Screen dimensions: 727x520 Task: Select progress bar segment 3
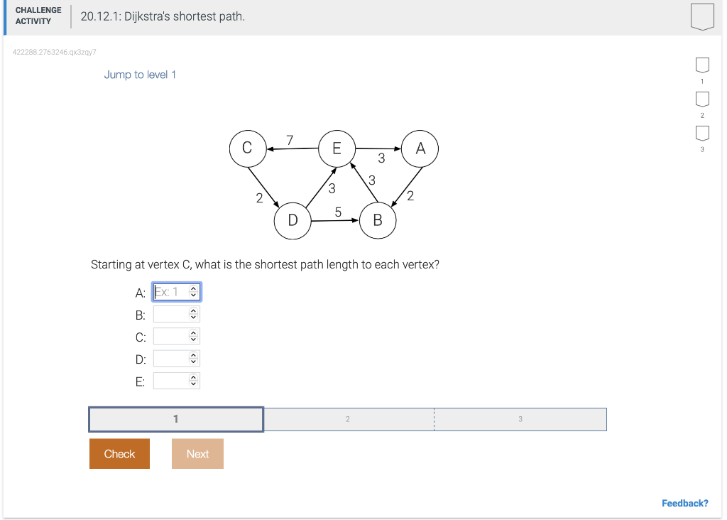point(520,419)
